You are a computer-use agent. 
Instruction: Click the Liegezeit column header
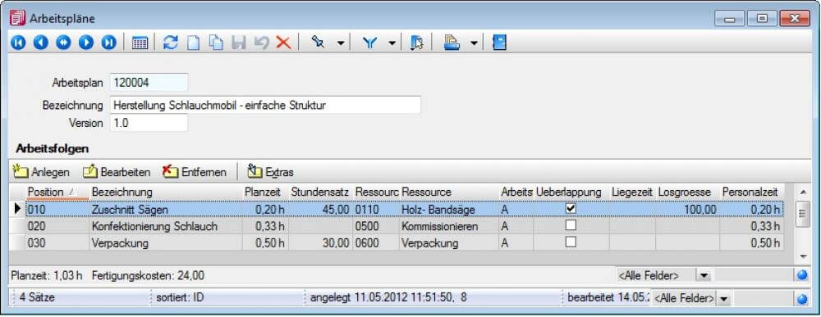pos(632,192)
